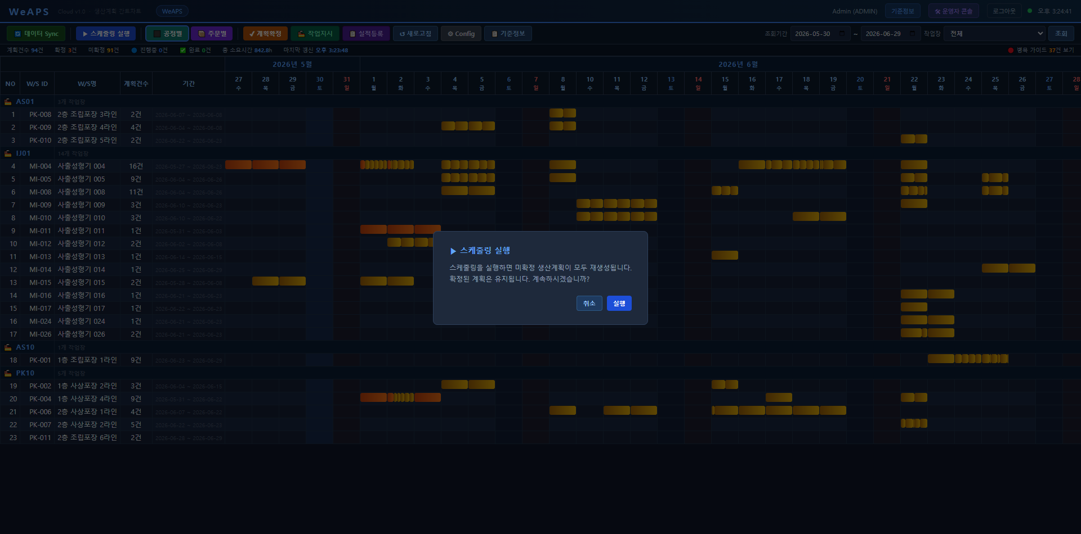Click the 데이터 Sync toolbar button

pos(36,34)
